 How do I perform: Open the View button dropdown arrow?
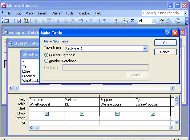click(12, 21)
